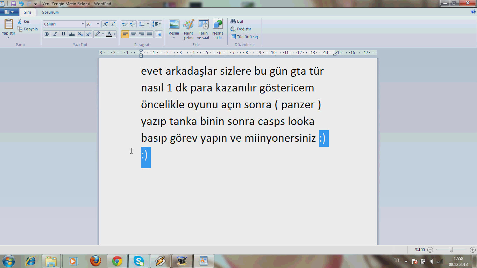The image size is (477, 268).
Task: Open the line spacing dropdown
Action: coord(156,24)
